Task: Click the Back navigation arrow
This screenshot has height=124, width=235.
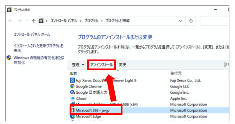Action: [x=11, y=21]
